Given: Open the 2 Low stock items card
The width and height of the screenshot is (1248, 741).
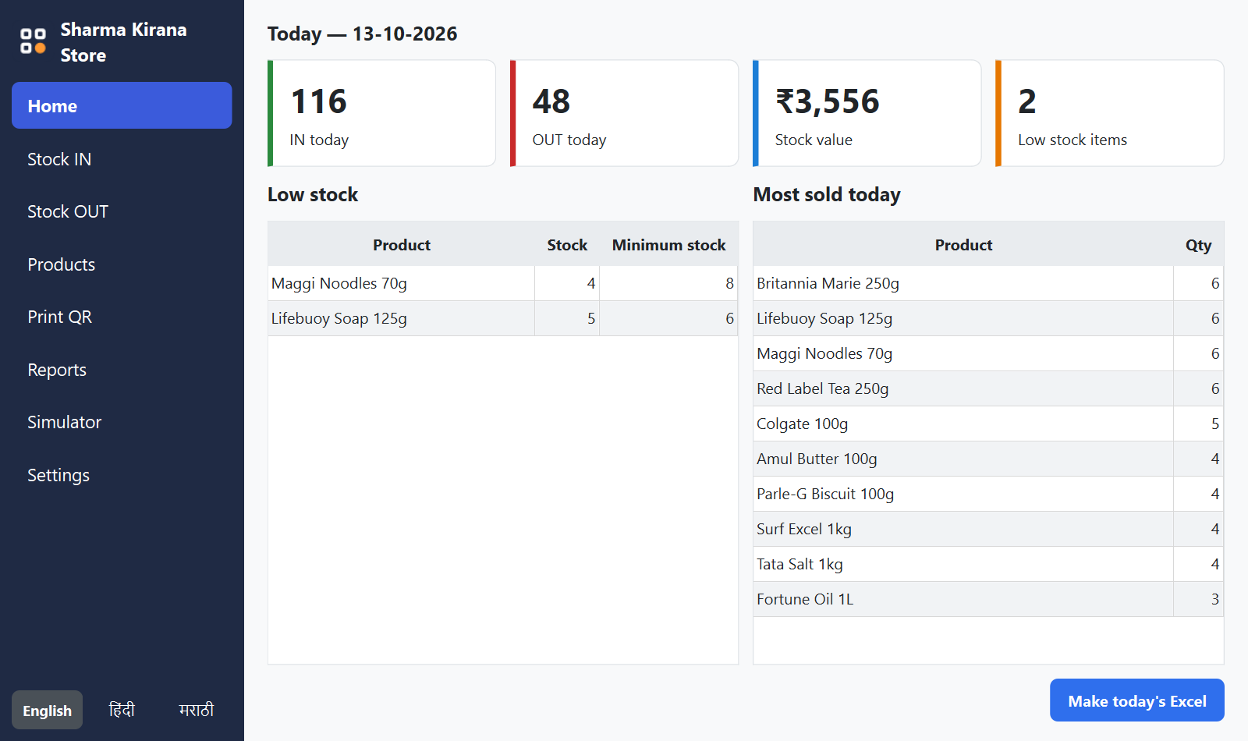Looking at the screenshot, I should coord(1109,113).
